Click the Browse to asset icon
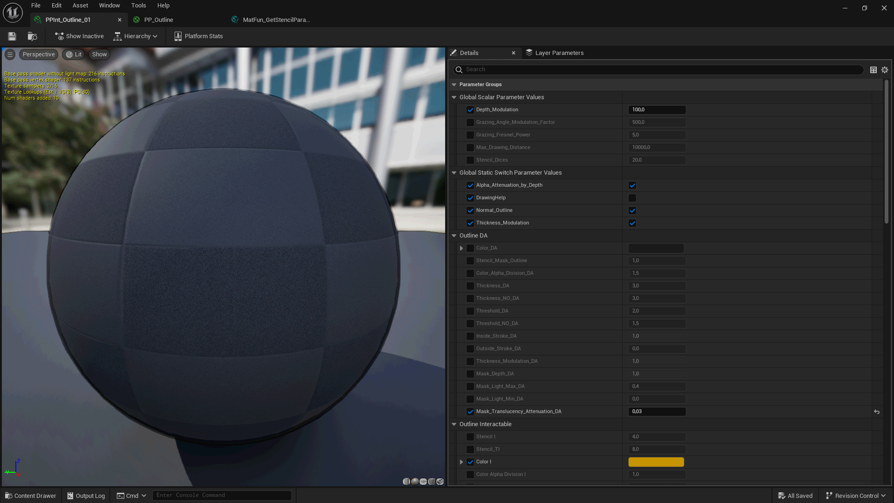The width and height of the screenshot is (894, 503). coord(32,36)
